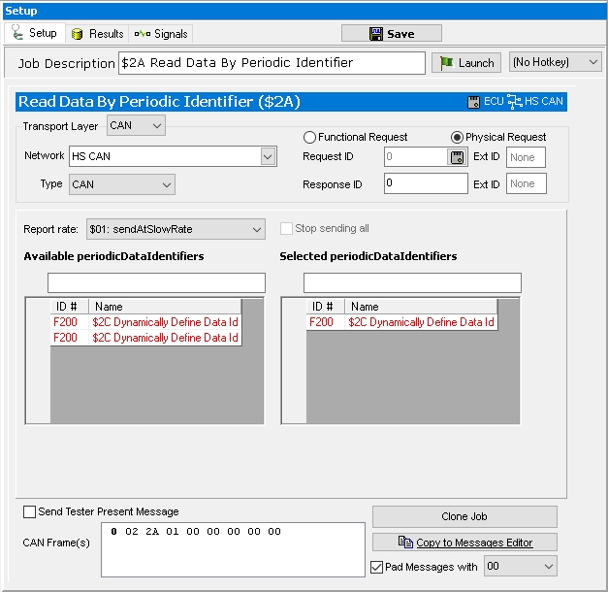Image resolution: width=608 pixels, height=592 pixels.
Task: Click the ECU chip icon in the blue header
Action: pos(473,101)
